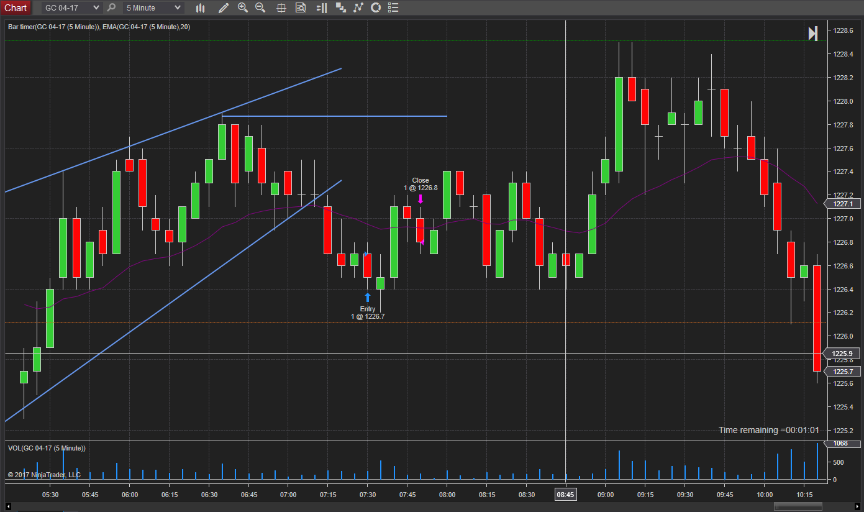Click the zoom in magnifier icon
Viewport: 864px width, 512px height.
pos(243,7)
